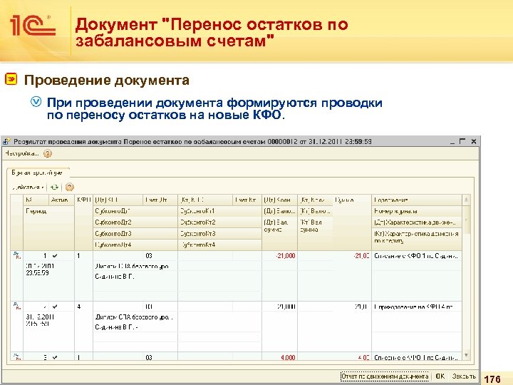Click the row 1 date 31.12.2011 cell

[48, 269]
